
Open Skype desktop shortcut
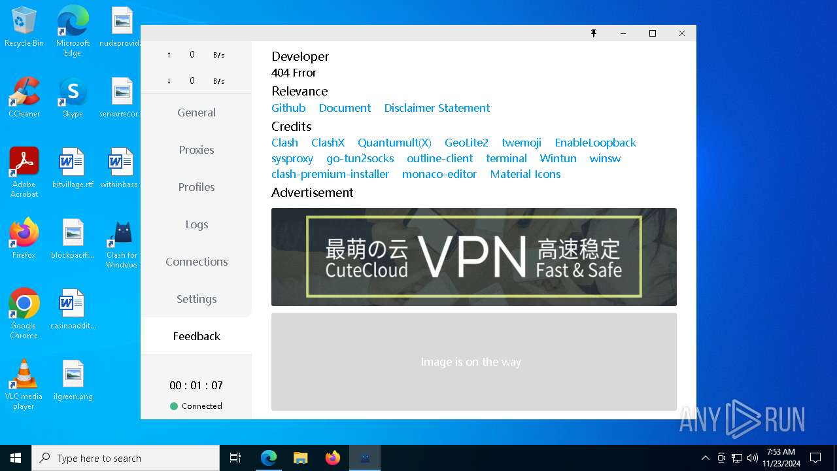click(73, 97)
